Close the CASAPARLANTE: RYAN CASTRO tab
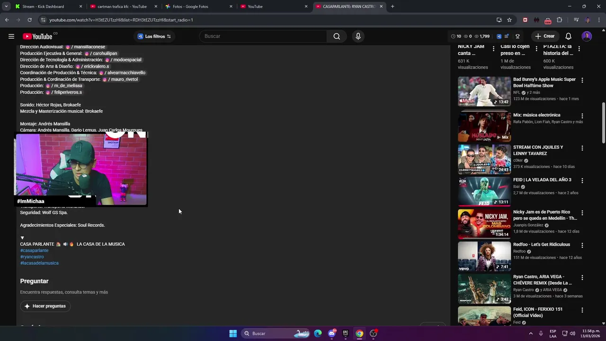Viewport: 606px width, 341px height. tap(382, 7)
